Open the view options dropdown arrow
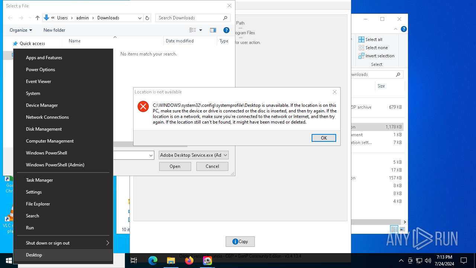The image size is (476, 268). point(200,30)
